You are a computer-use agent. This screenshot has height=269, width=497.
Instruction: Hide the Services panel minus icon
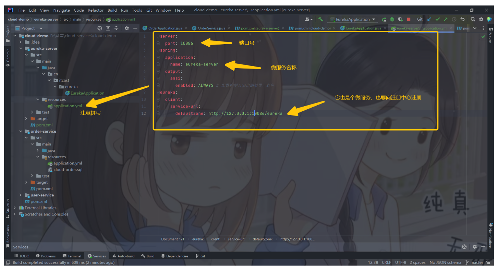click(483, 247)
